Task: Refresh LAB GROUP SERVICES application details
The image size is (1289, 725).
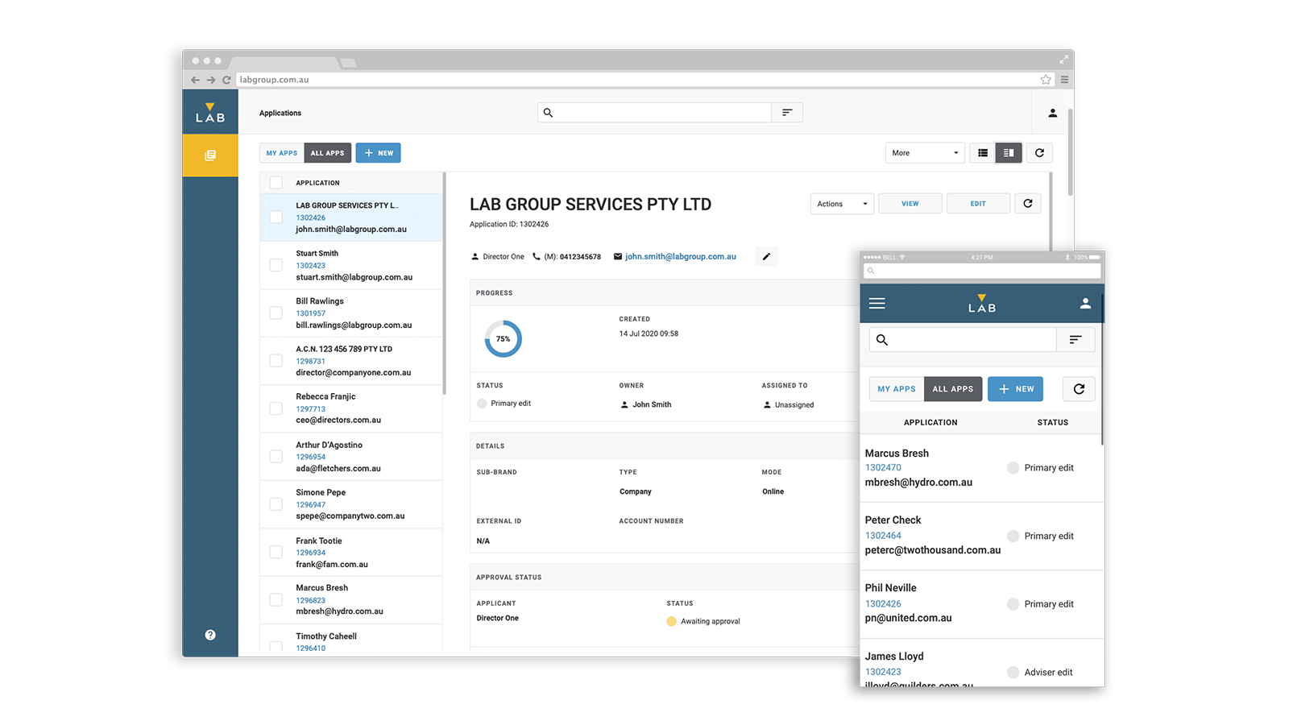Action: 1028,204
